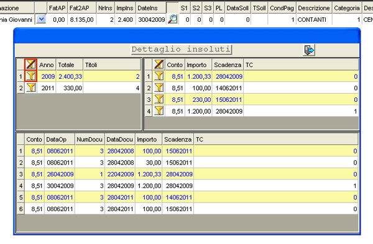Click the Categoria column header
373x244 pixels.
point(347,8)
